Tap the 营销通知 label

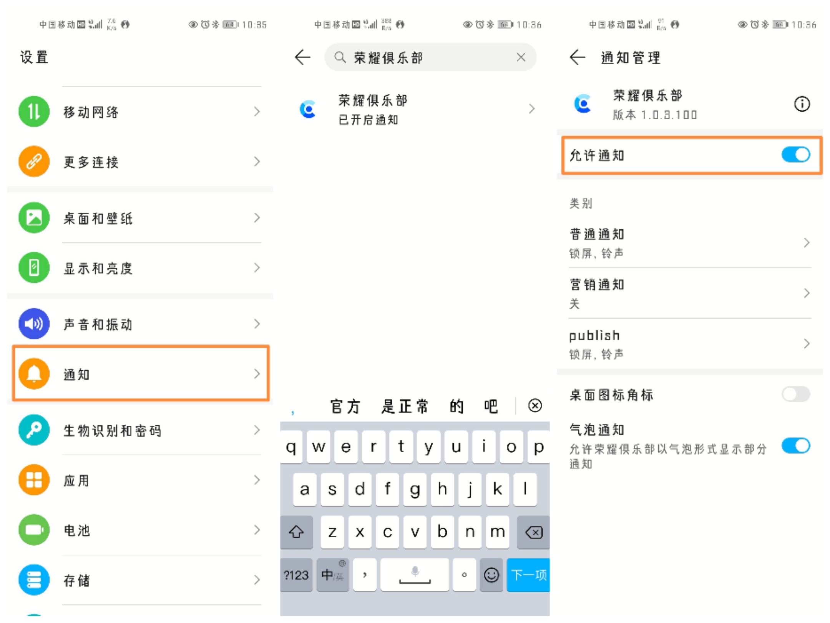(597, 285)
